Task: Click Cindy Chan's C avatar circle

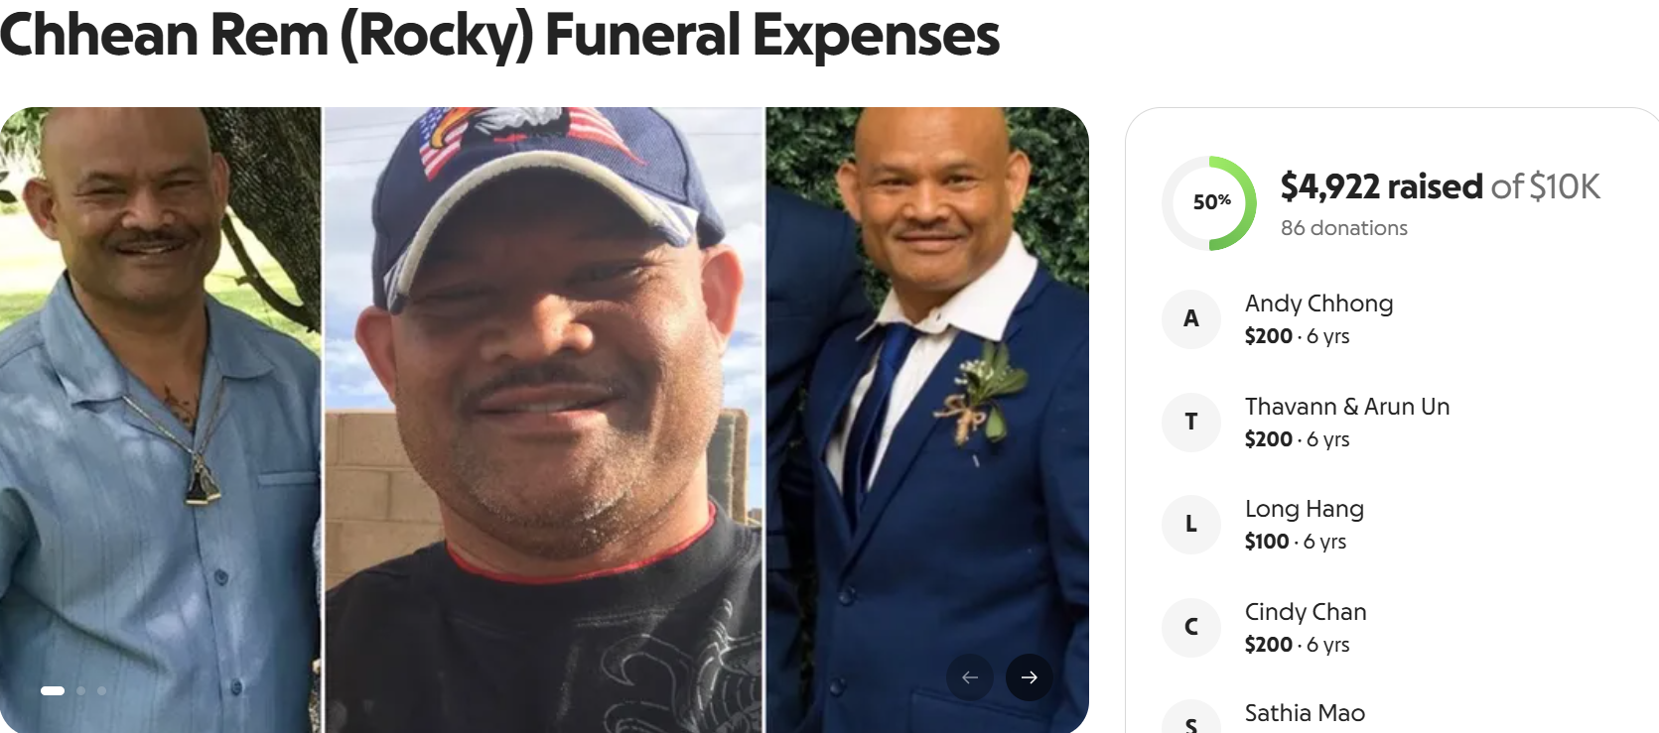Action: point(1191,628)
